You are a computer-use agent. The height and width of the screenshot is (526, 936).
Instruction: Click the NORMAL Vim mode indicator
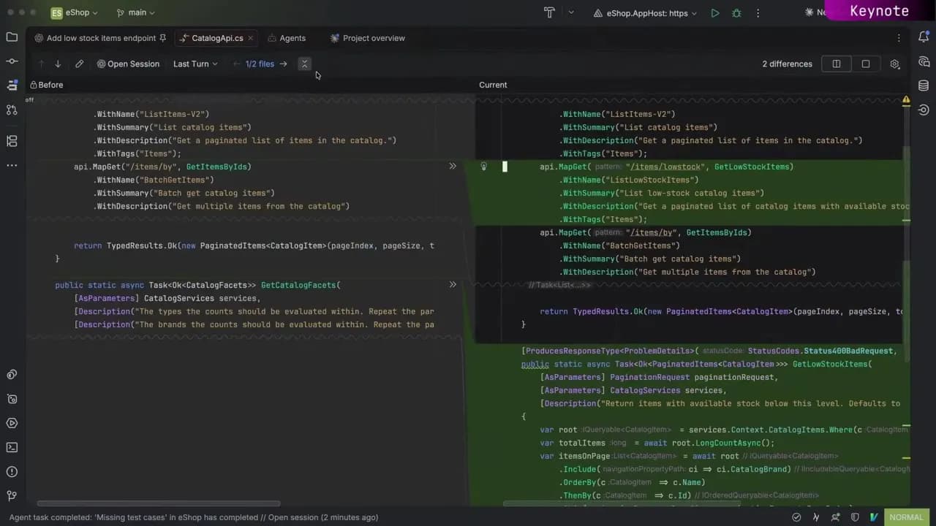tap(907, 517)
